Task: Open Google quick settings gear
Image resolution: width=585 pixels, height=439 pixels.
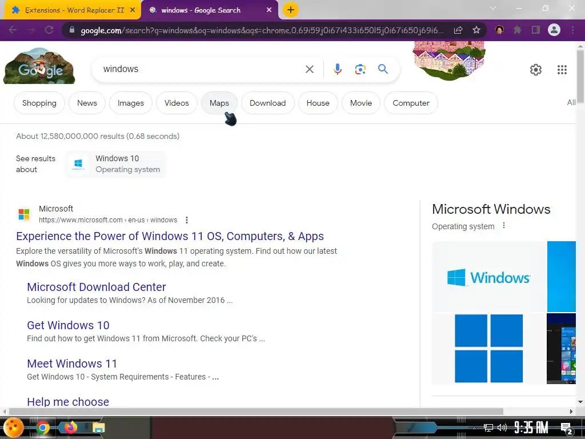Action: (x=536, y=69)
